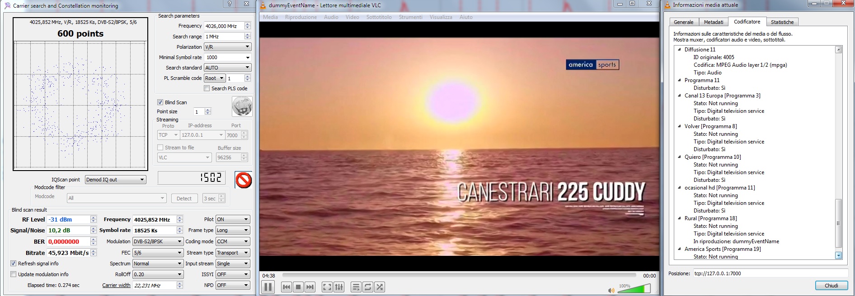Click VLC cone icon in player title bar
Viewport: 855px width, 296px height.
263,5
